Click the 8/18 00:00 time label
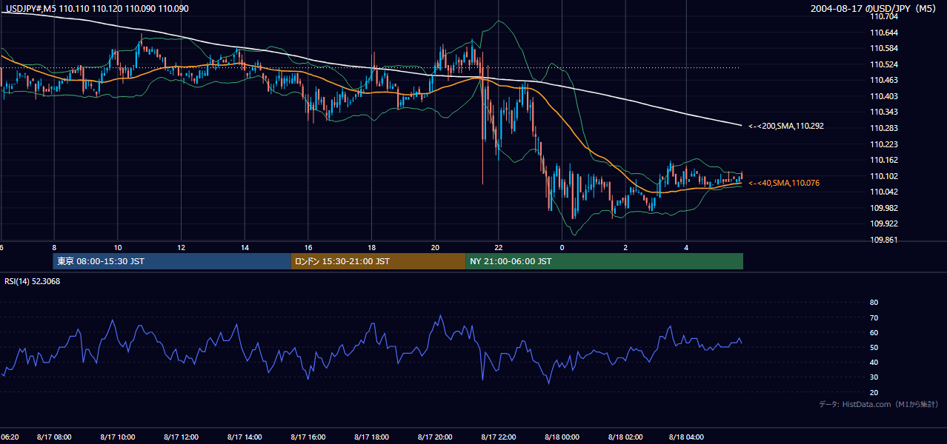Screen dimensions: 947x444 (561, 437)
